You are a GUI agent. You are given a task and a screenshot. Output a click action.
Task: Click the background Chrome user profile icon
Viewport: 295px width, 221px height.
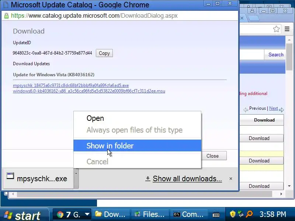point(252,11)
